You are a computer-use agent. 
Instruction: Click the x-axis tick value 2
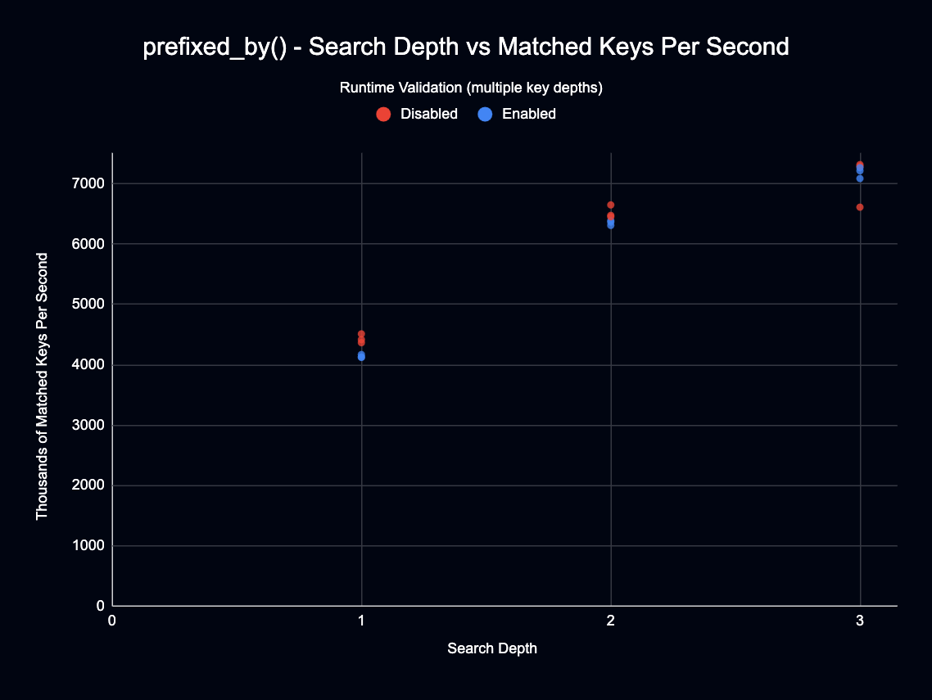point(610,621)
